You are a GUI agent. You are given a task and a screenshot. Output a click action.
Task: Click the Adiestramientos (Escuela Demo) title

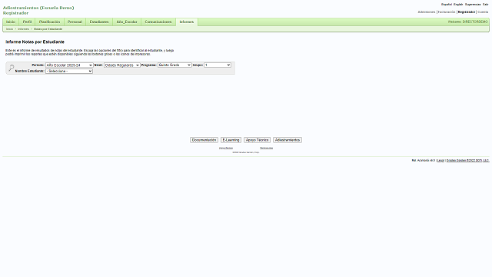[x=38, y=8]
